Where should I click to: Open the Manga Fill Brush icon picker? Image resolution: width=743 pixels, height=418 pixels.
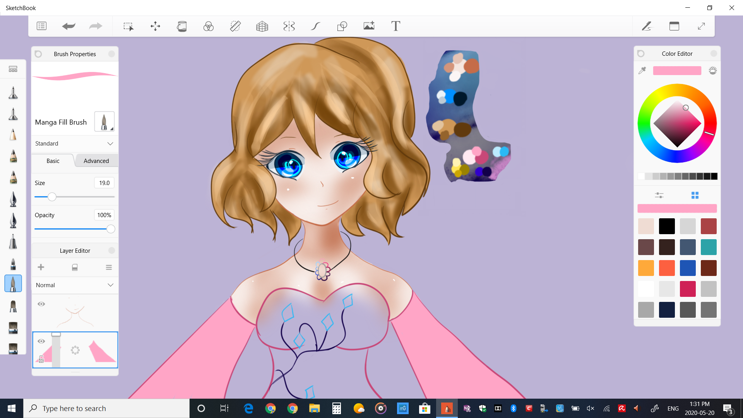coord(104,122)
